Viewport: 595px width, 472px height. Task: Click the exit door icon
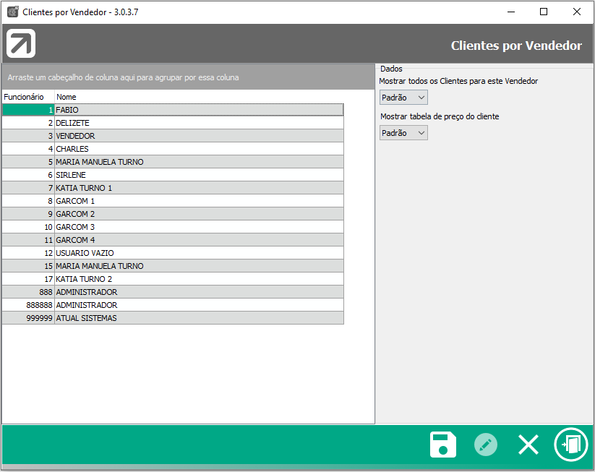coord(570,445)
